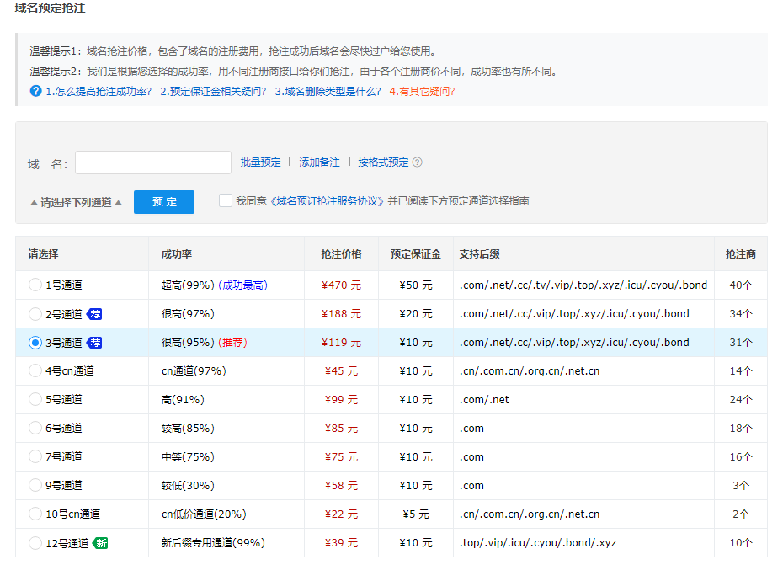Select the 1号通道 radio button
Viewport: 783px width, 565px height.
35,285
